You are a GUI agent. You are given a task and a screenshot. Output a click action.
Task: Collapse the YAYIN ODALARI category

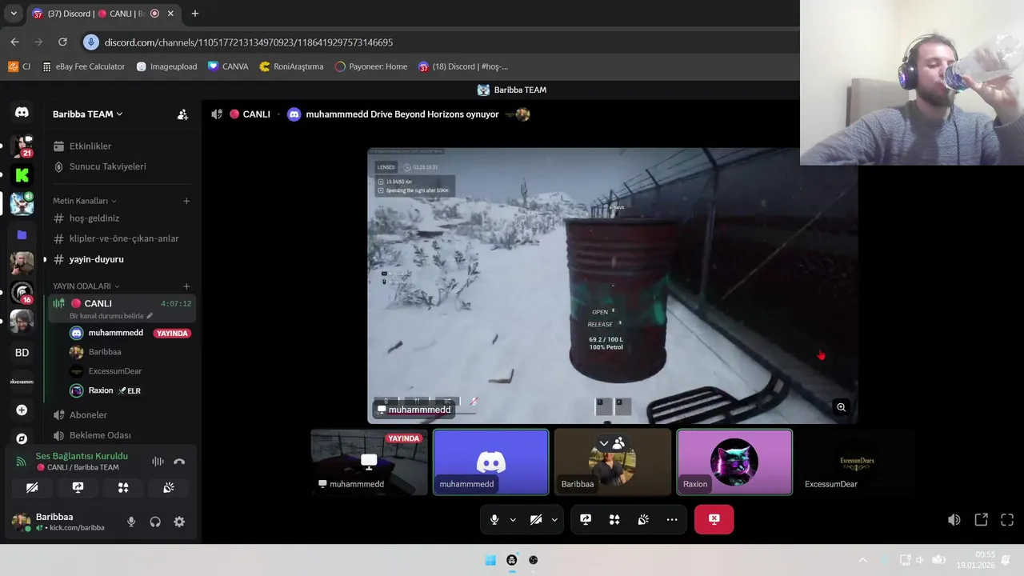point(86,286)
